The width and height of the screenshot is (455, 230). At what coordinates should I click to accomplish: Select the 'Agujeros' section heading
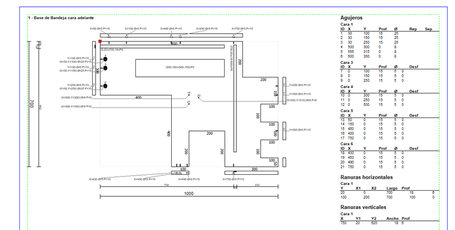[351, 18]
